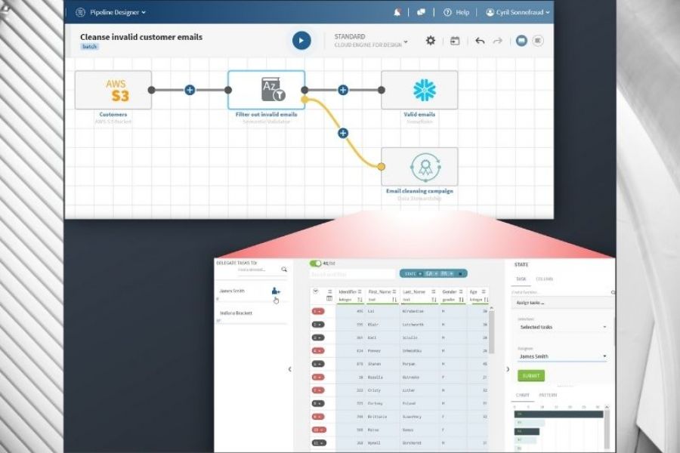Open the Assignee James Smith dropdown
The height and width of the screenshot is (453, 680).
pyautogui.click(x=561, y=356)
